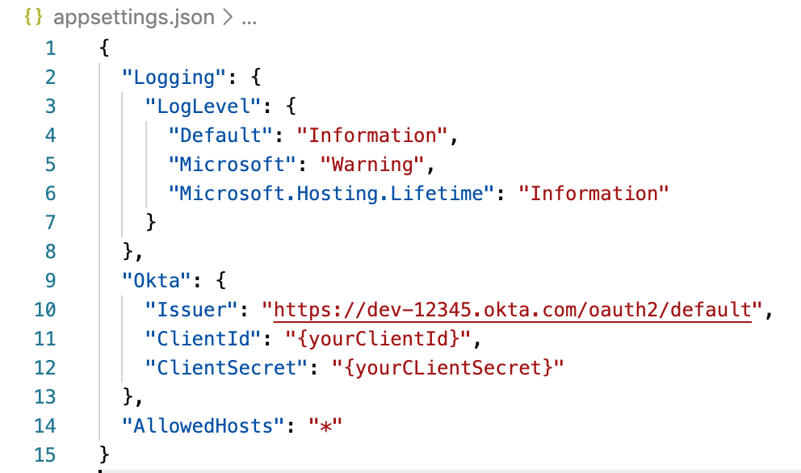The height and width of the screenshot is (473, 801).
Task: Click the "Microsoft.Hosting.Lifetime" key
Action: (332, 194)
